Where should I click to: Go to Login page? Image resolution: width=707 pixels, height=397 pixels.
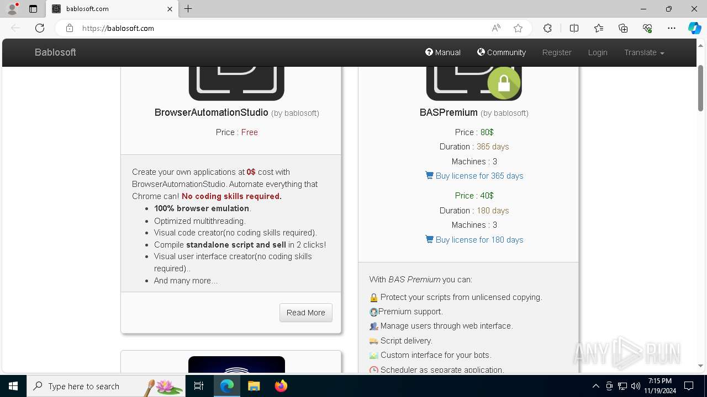pyautogui.click(x=598, y=52)
